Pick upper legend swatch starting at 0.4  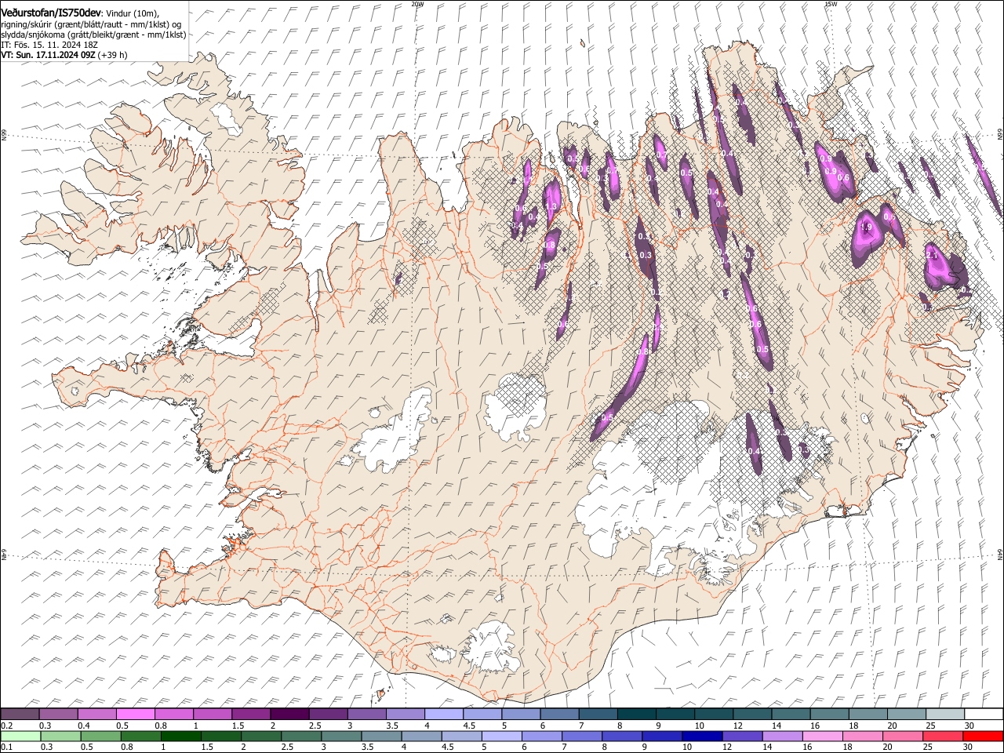(x=97, y=715)
